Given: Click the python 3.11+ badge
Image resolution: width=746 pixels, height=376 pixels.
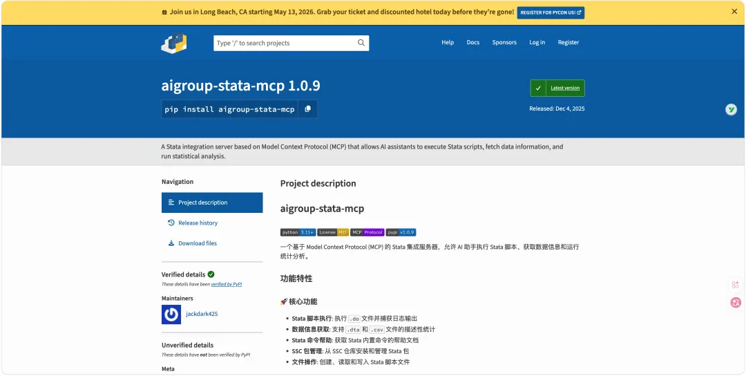Looking at the screenshot, I should click(x=298, y=232).
